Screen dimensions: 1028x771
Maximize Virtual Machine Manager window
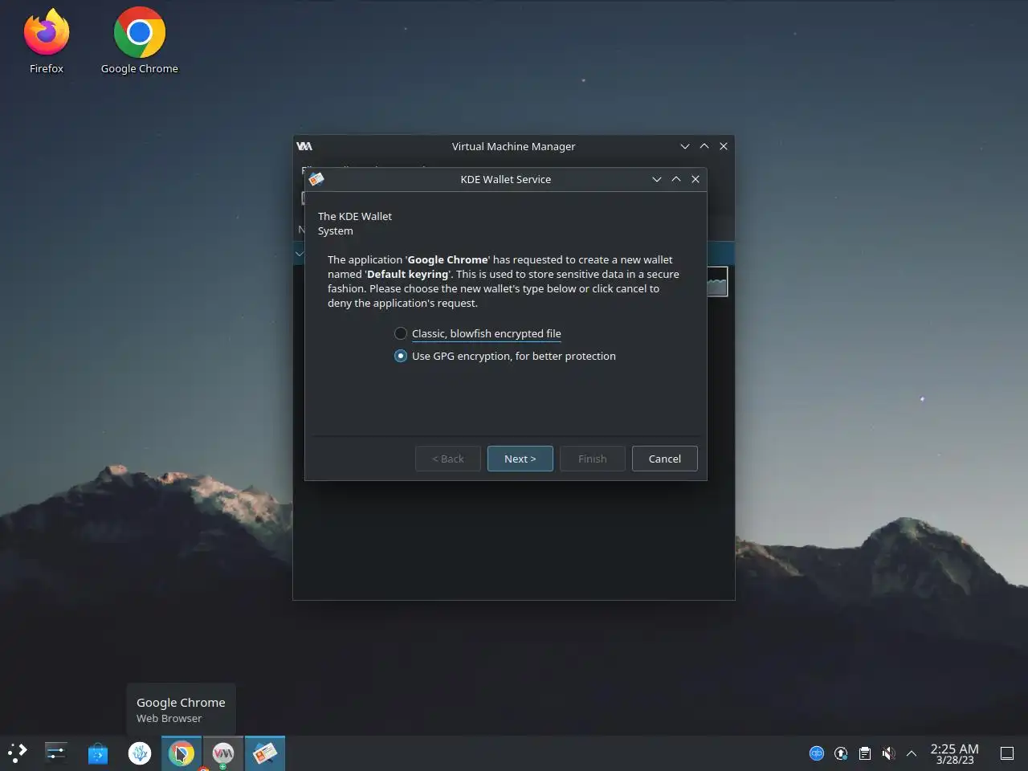tap(704, 146)
